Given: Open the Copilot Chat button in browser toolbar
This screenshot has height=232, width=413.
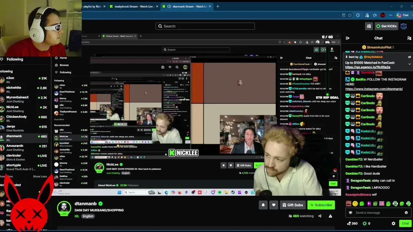Looking at the screenshot, I should click(x=402, y=15).
